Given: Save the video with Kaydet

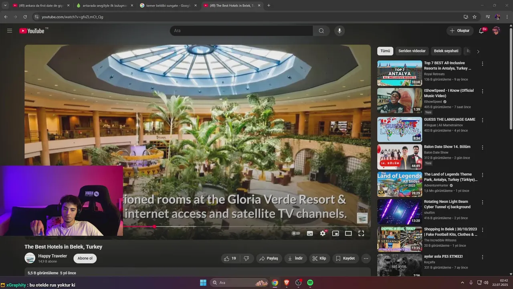Looking at the screenshot, I should tap(345, 258).
